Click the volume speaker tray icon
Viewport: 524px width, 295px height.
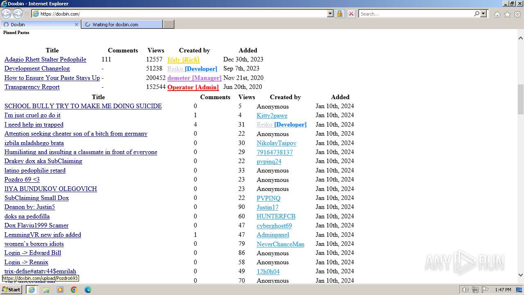pyautogui.click(x=465, y=290)
